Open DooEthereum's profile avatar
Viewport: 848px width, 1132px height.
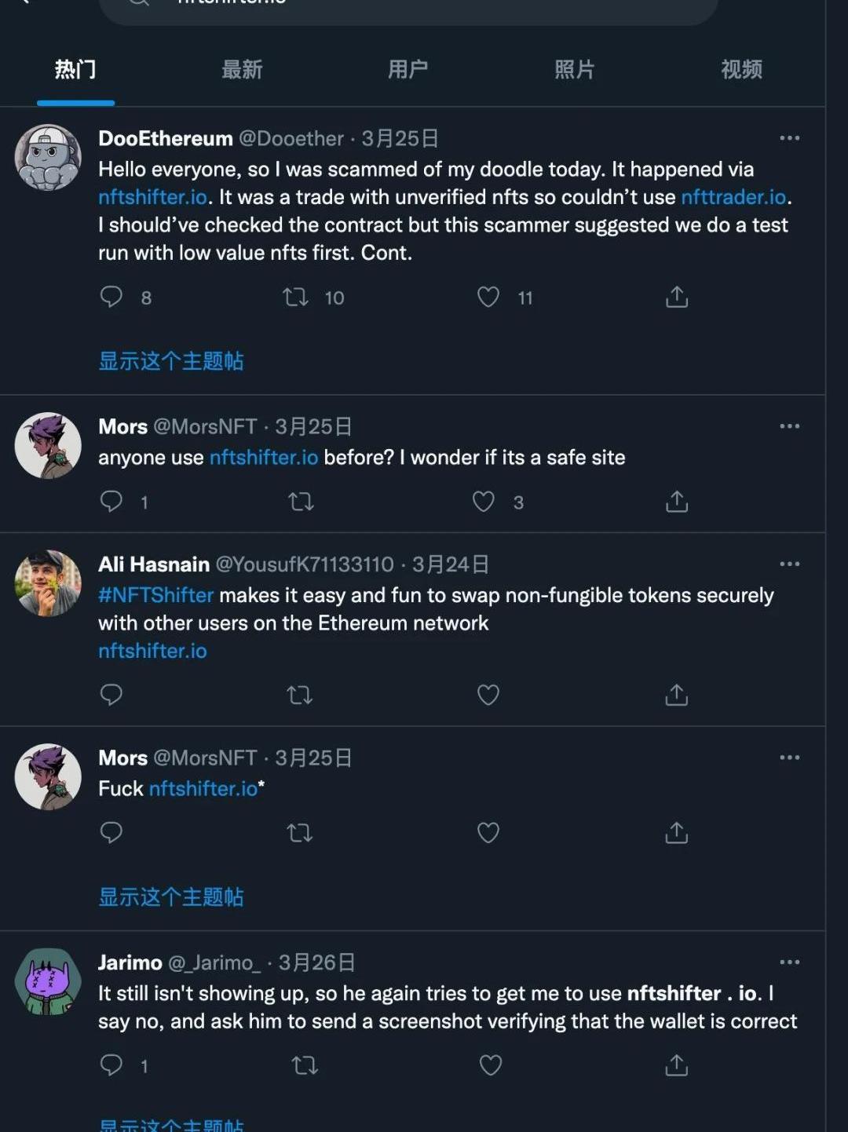pyautogui.click(x=48, y=158)
